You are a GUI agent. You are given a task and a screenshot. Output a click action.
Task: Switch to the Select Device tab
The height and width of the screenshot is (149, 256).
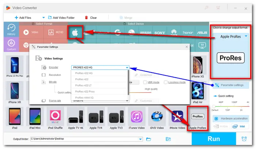tap(134, 24)
